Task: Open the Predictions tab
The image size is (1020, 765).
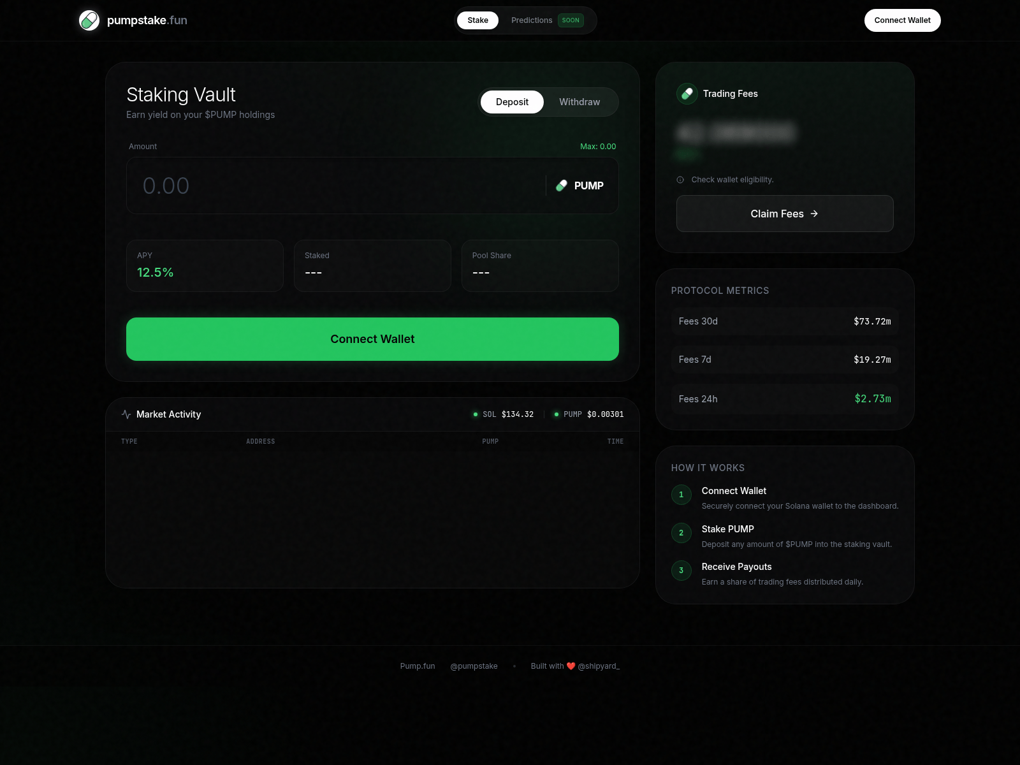Action: pyautogui.click(x=532, y=20)
